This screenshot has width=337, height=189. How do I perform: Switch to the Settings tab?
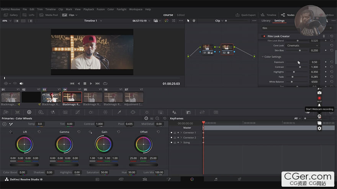[279, 21]
